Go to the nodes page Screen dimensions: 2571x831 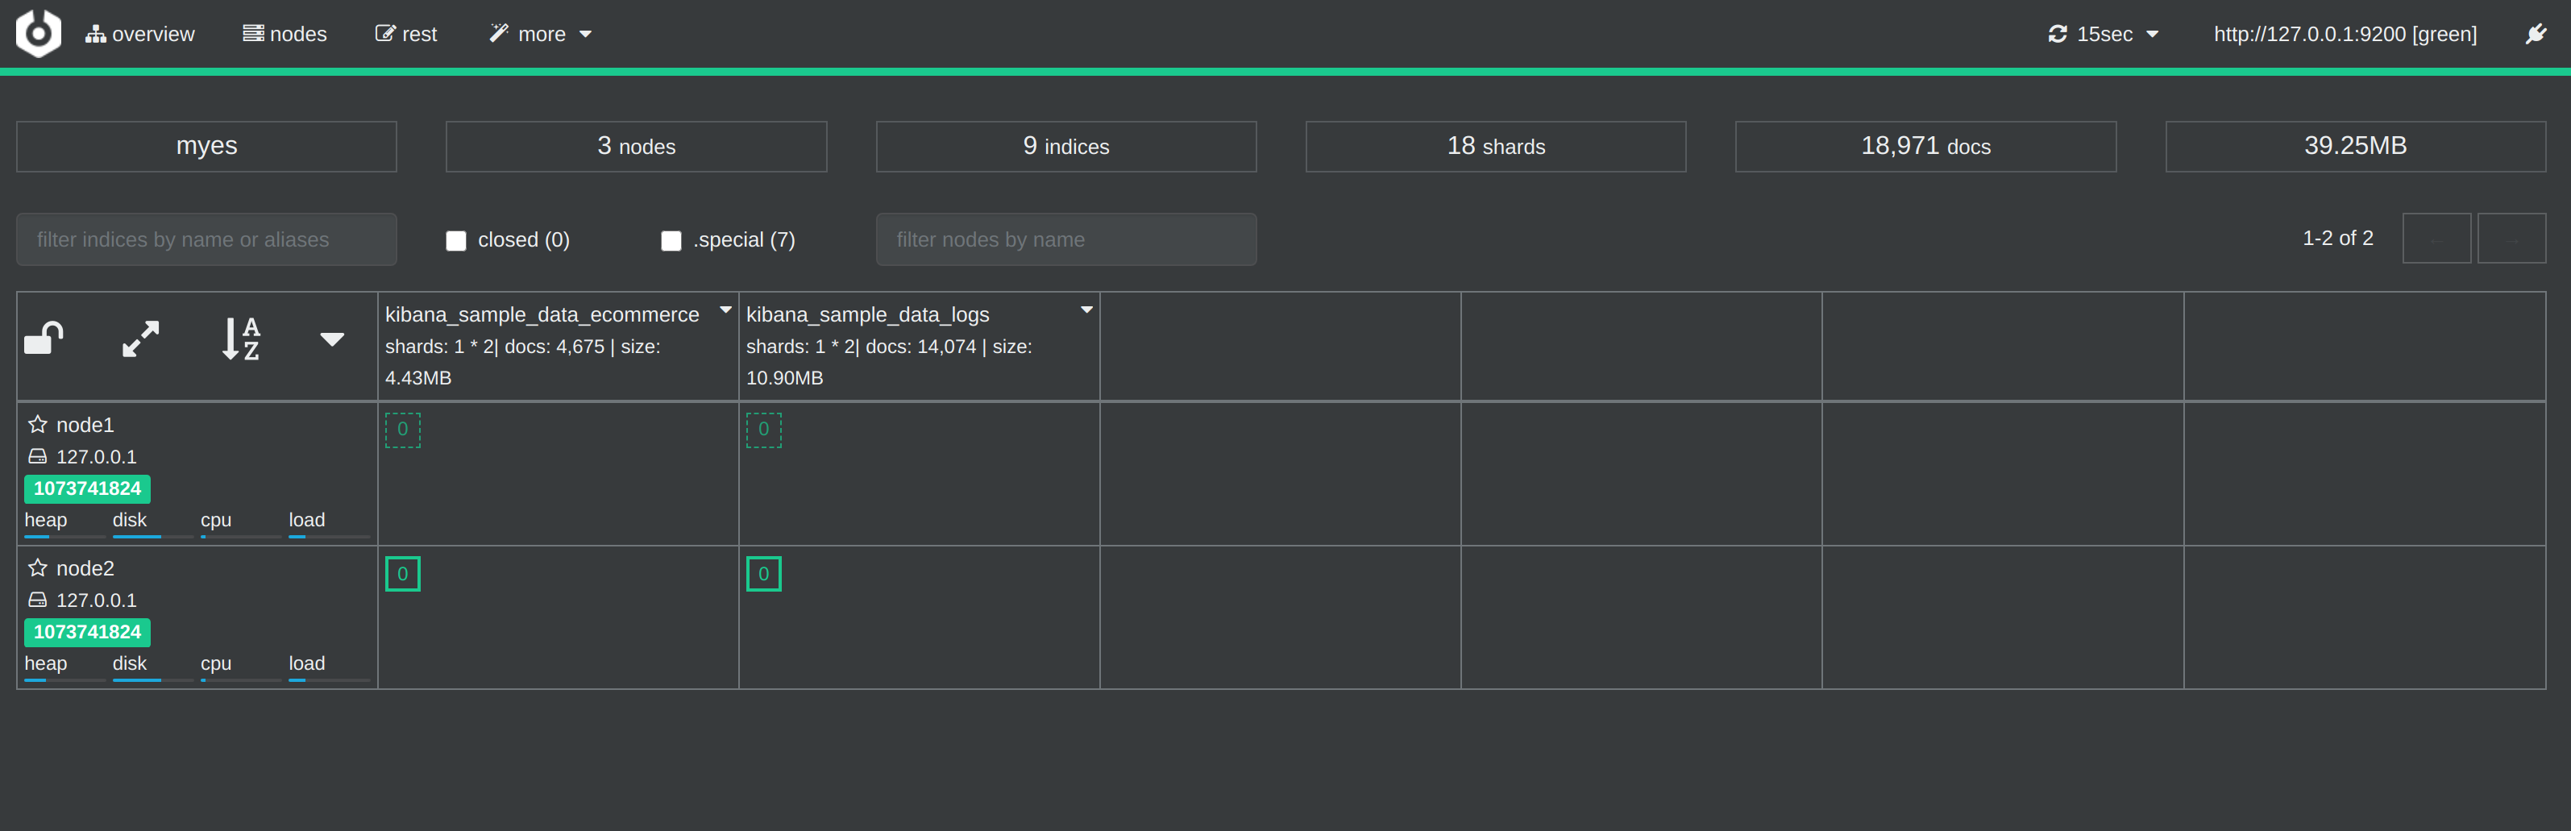[x=285, y=34]
